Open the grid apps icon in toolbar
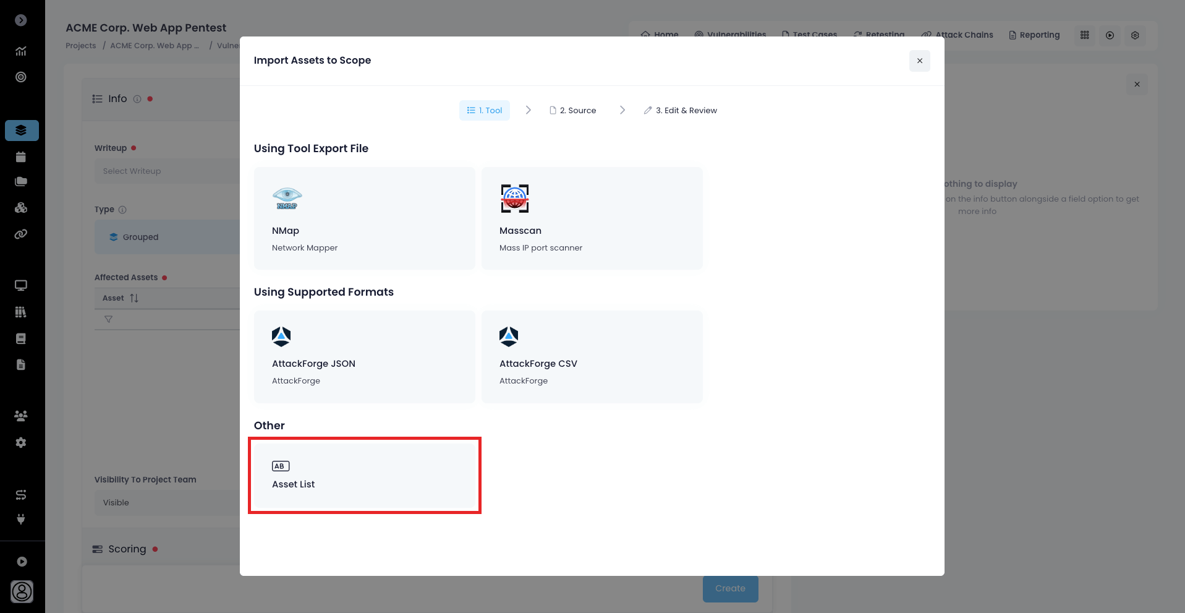The width and height of the screenshot is (1185, 613). point(1084,35)
